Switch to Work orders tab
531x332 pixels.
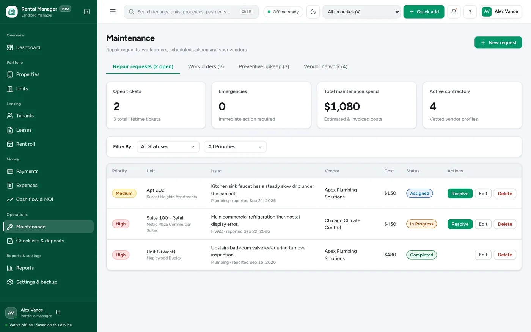click(206, 66)
